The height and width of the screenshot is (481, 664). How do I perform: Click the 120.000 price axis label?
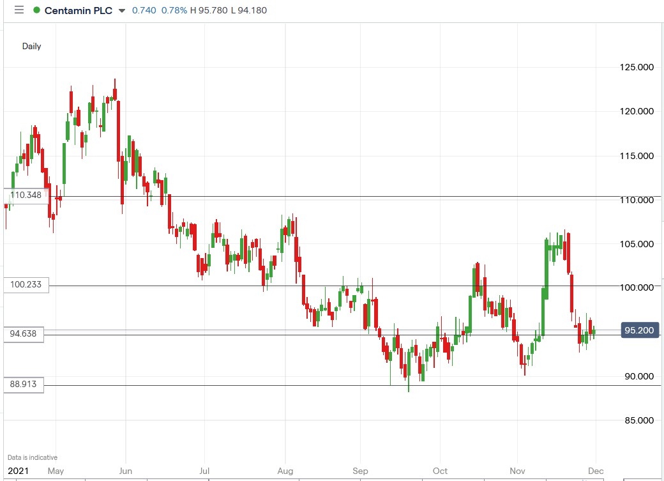tap(637, 111)
